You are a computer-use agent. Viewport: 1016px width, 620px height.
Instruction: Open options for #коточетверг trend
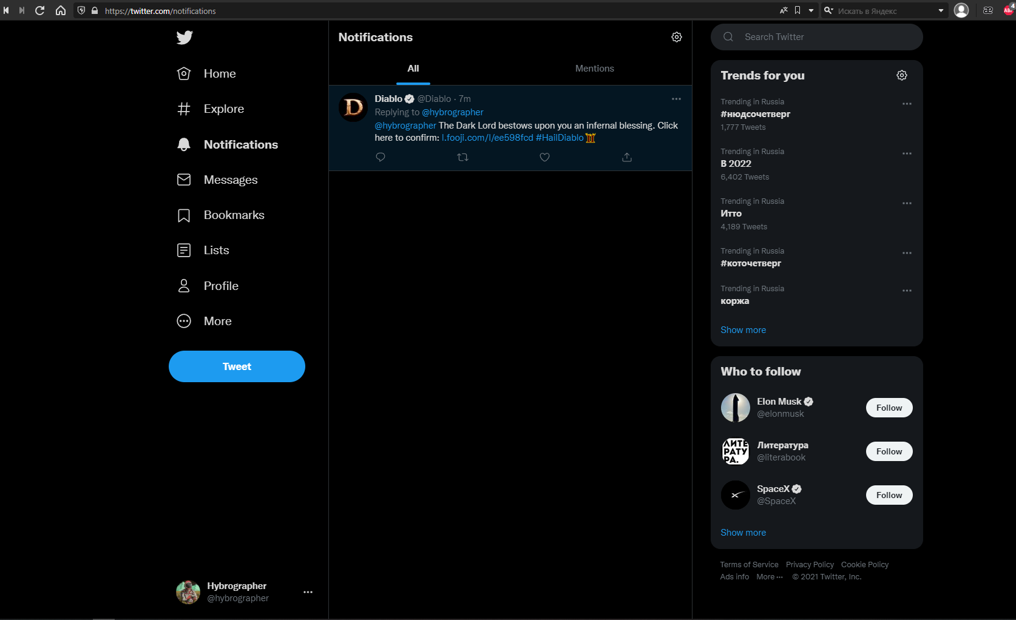907,253
